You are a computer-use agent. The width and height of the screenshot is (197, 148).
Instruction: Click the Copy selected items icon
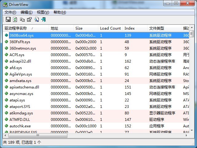pyautogui.click(x=22, y=19)
